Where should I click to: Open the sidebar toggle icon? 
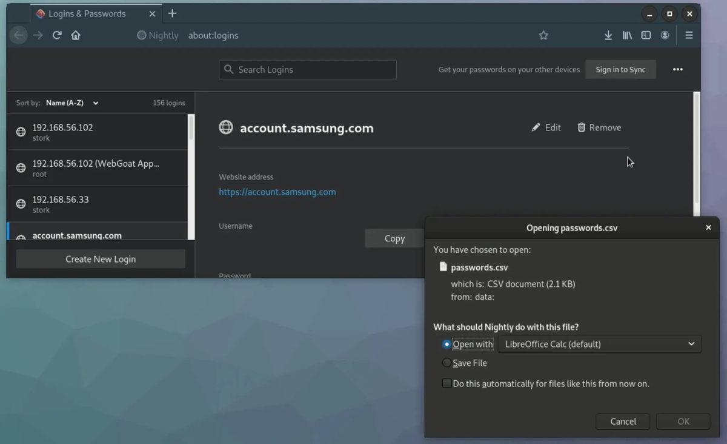(x=646, y=35)
